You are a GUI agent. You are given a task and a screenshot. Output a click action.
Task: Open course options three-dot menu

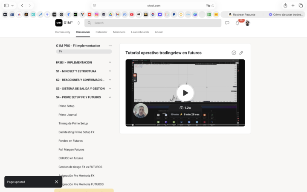110,46
